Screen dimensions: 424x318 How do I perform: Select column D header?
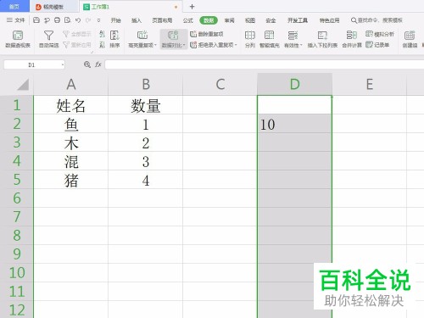(x=294, y=85)
